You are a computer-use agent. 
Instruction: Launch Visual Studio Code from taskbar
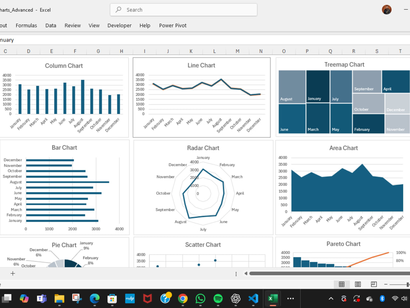pos(253,299)
